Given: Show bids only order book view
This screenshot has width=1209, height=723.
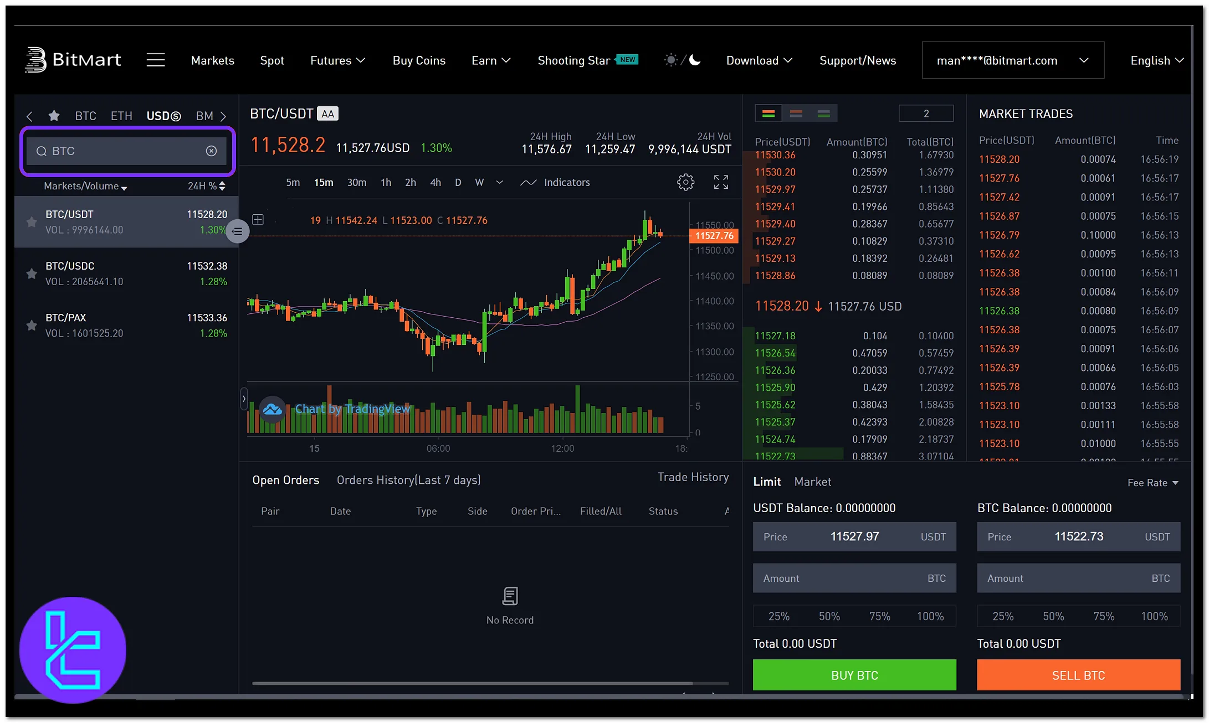Looking at the screenshot, I should coord(824,113).
